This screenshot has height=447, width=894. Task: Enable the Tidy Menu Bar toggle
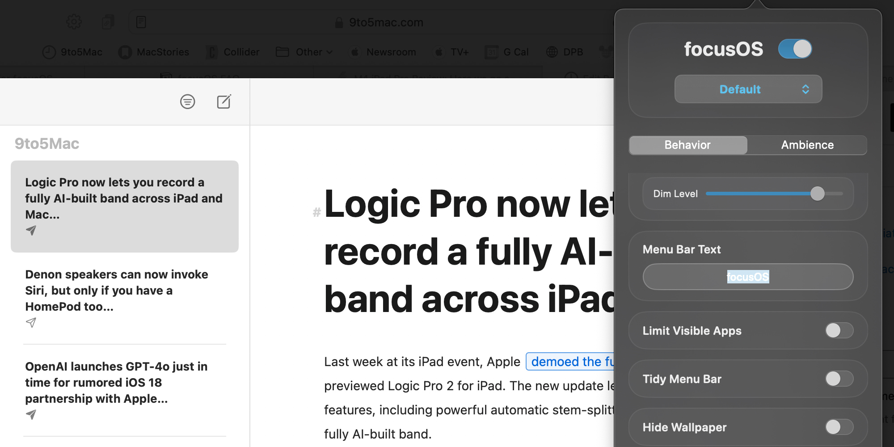839,379
